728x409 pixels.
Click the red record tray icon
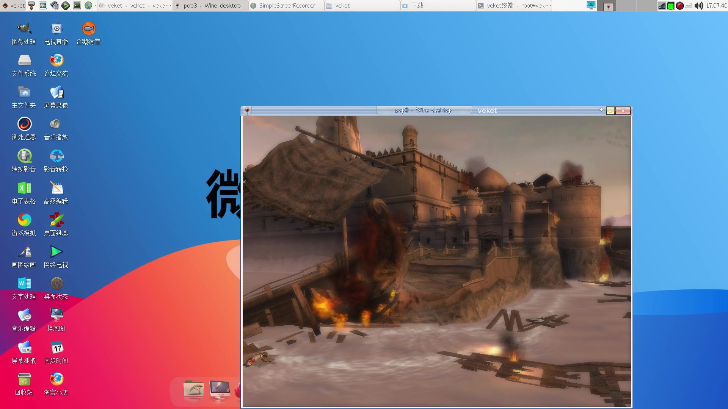pyautogui.click(x=680, y=6)
